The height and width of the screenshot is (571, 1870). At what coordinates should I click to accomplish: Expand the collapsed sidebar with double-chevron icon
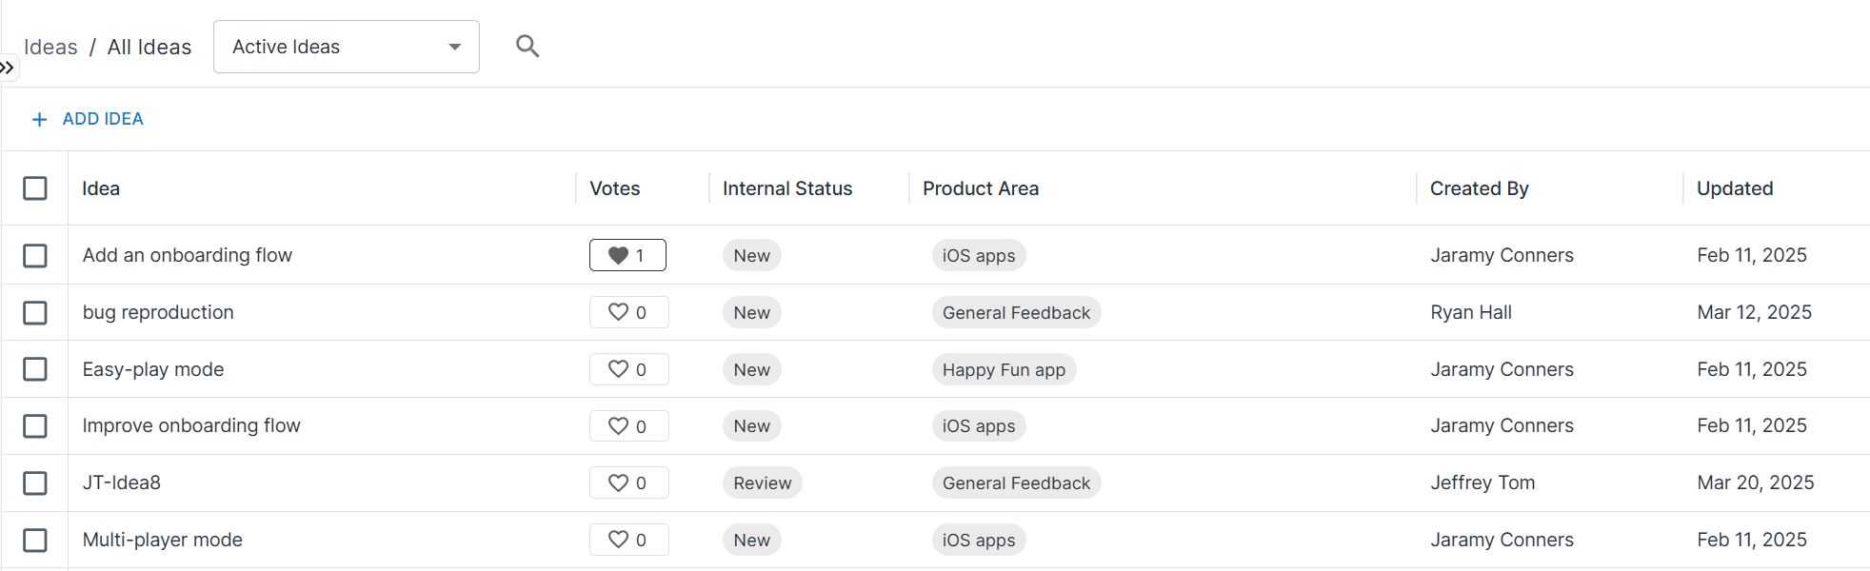point(8,68)
